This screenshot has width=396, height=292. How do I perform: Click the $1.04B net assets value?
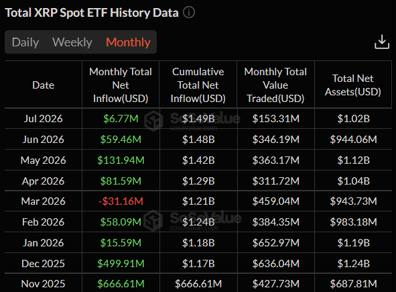click(x=353, y=181)
